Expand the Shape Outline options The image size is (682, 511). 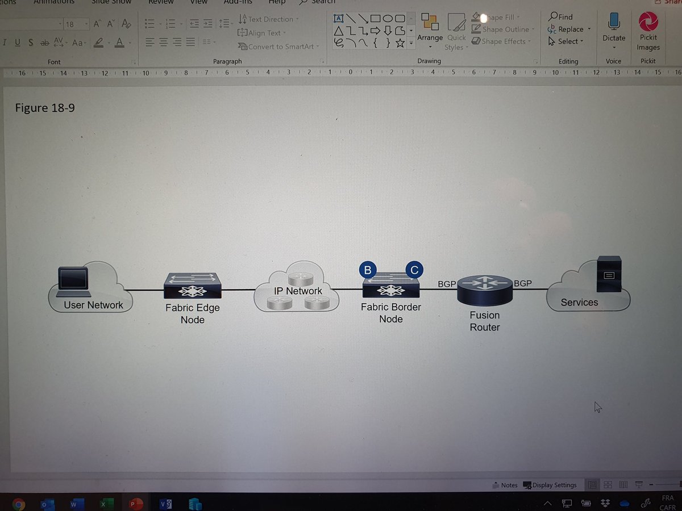coord(533,29)
